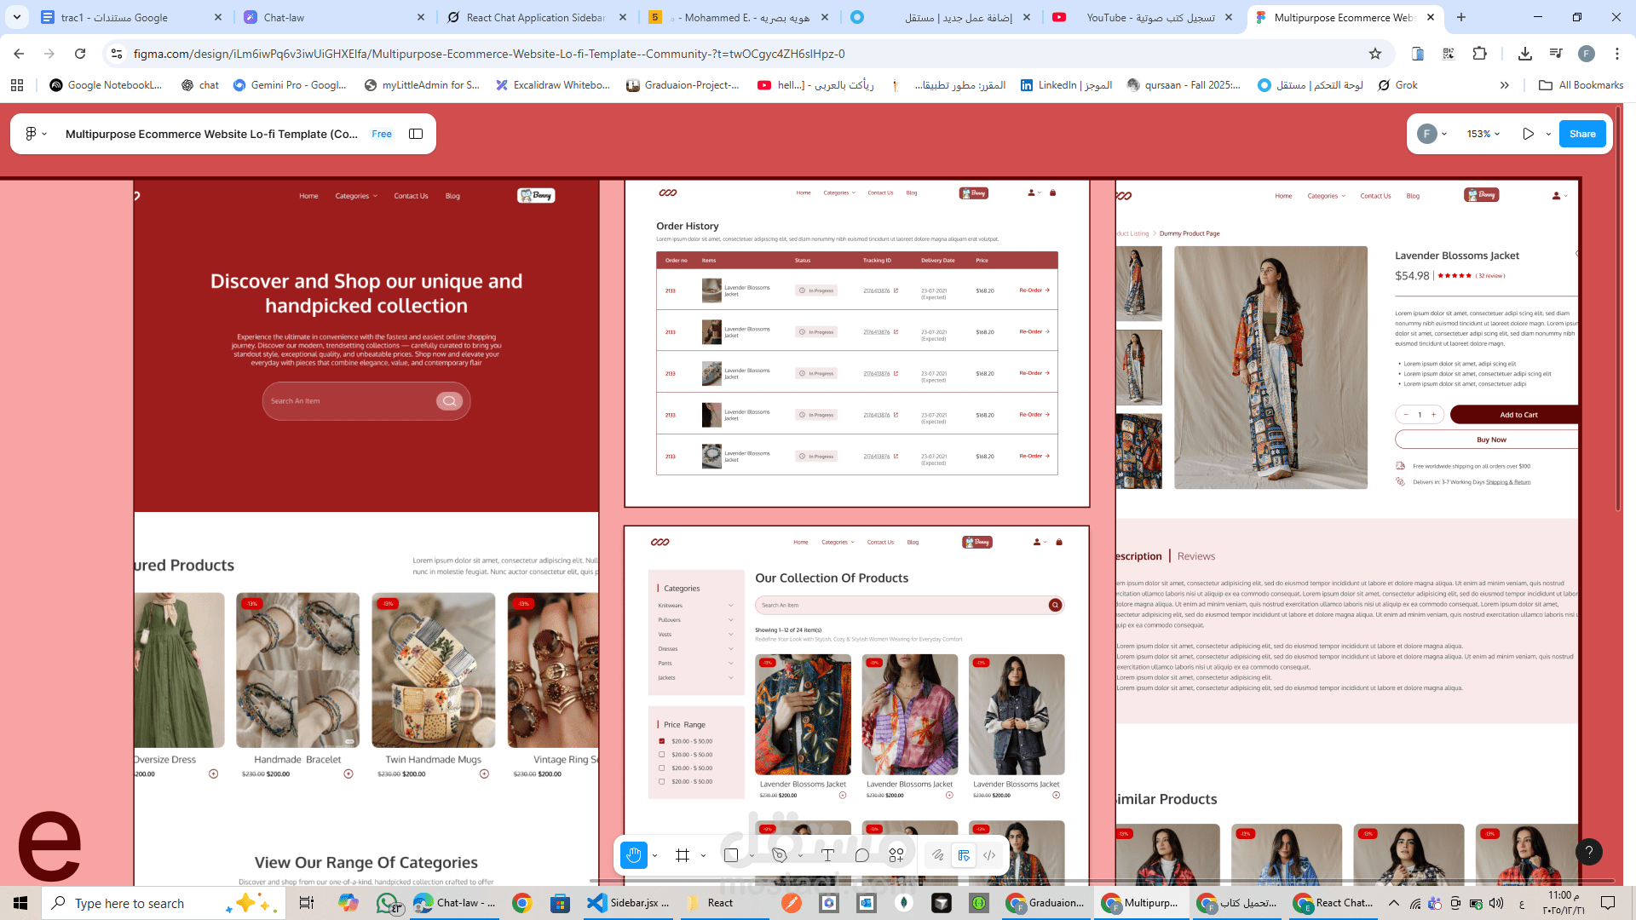
Task: Expand the Hand tool options chevron
Action: [x=654, y=854]
